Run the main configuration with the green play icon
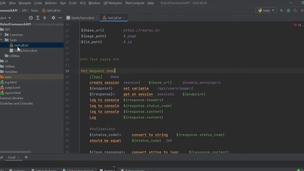 (282, 10)
